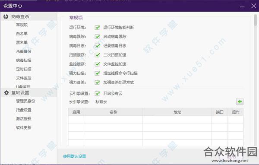Click the 私有云 label

101,102
